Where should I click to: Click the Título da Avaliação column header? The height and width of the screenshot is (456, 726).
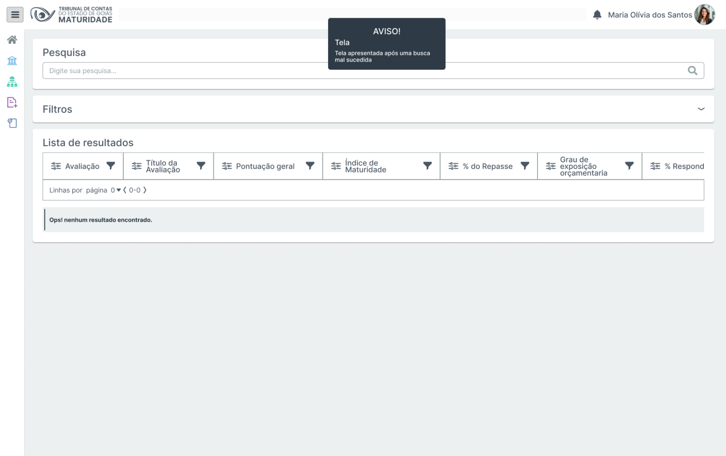[162, 166]
